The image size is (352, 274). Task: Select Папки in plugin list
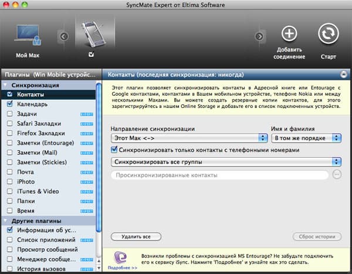(26, 201)
